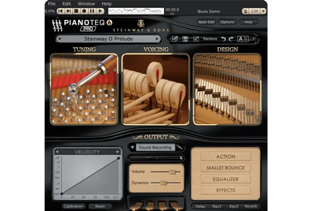Image resolution: width=312 pixels, height=211 pixels.
Task: Open the MALLET BOUNCE panel button
Action: tap(226, 168)
